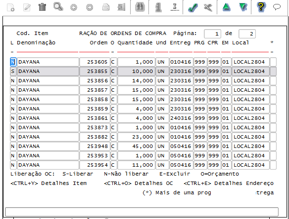Click quantity 45,000 cell

136,146
